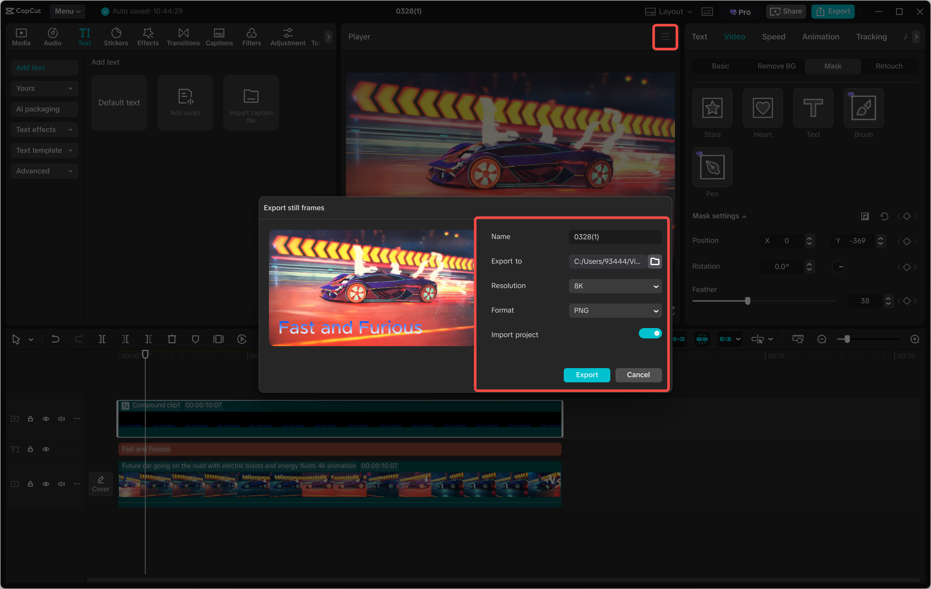Select the Pen mask tool
Screen dimensions: 931x589
point(712,168)
